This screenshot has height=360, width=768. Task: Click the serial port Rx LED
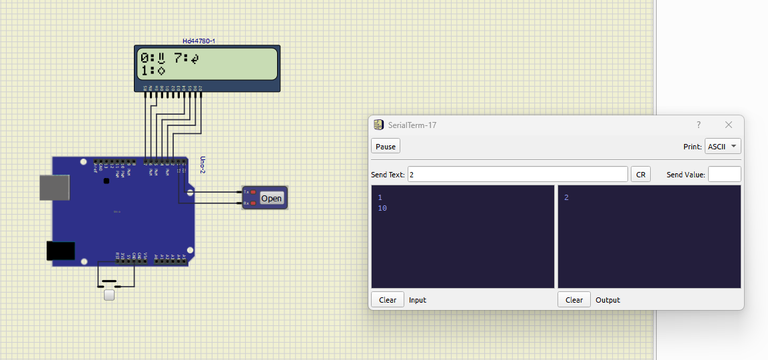coord(252,203)
